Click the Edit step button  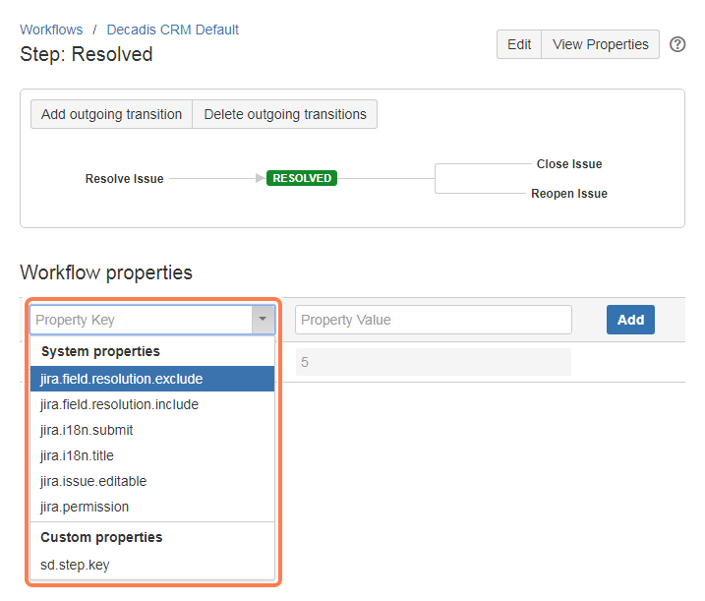pos(519,44)
